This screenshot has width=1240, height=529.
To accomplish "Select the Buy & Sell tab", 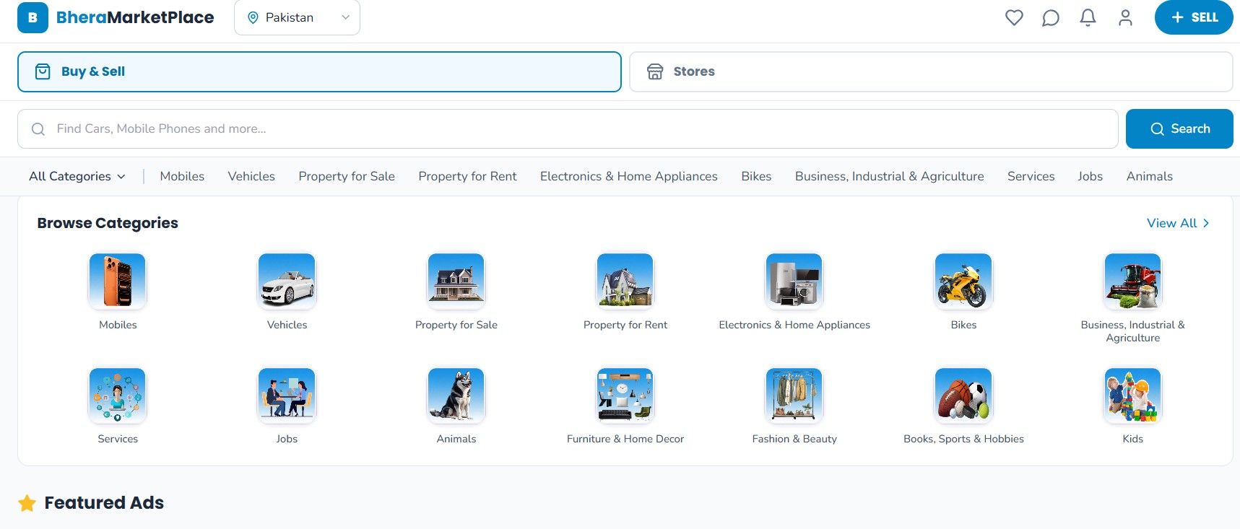I will 319,71.
